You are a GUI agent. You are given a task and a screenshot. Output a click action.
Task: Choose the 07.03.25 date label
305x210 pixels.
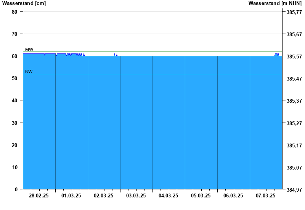(266, 196)
